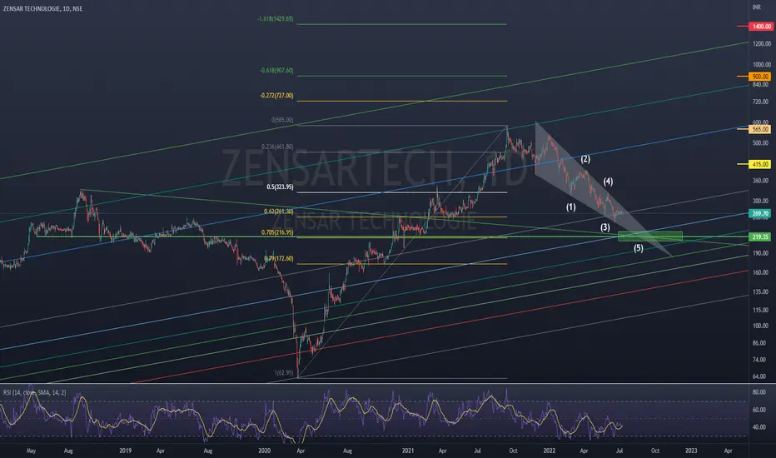Click the 74.00 price scale value
This screenshot has width=776, height=458.
(x=759, y=360)
